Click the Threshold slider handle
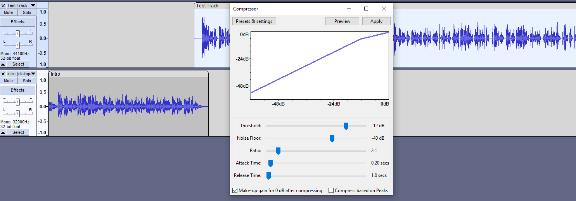Viewport: 576px width, 201px height. pos(346,126)
